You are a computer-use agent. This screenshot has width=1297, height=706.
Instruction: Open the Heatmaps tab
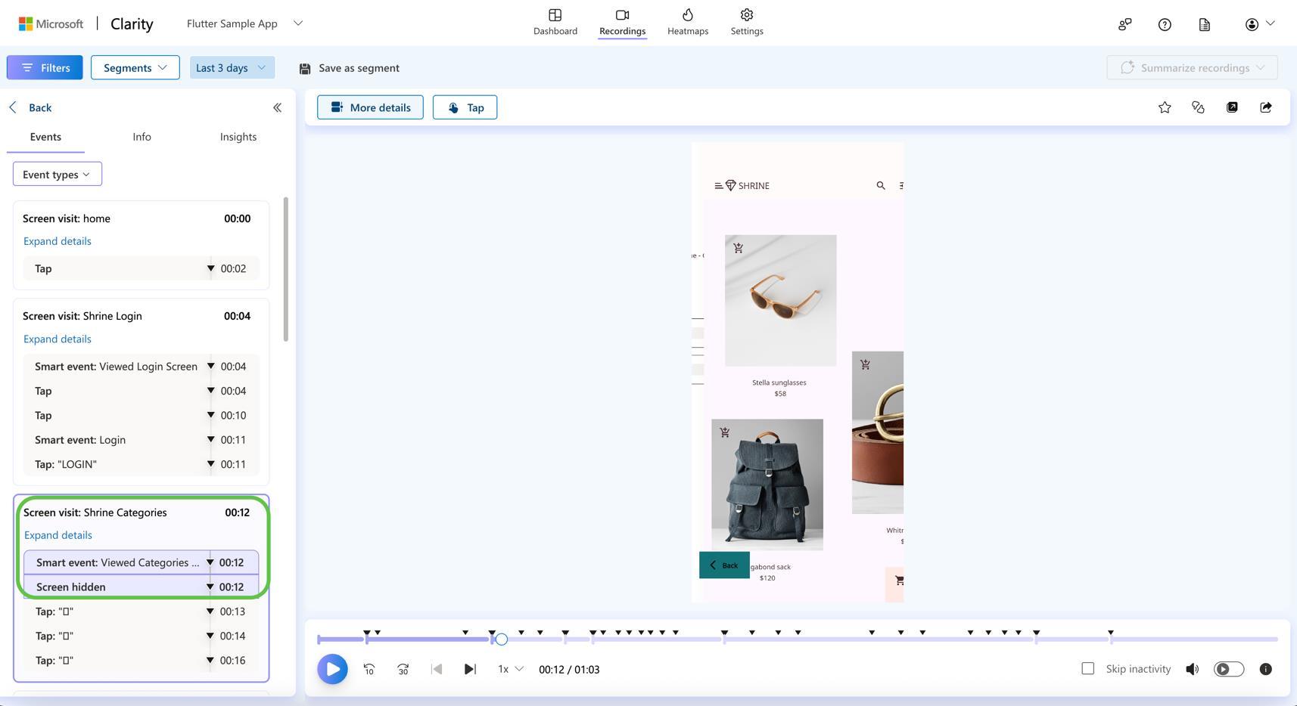[688, 22]
